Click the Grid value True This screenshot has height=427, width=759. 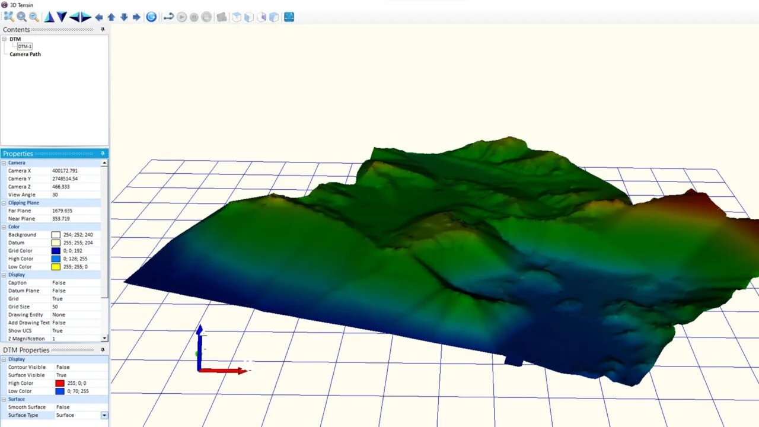[58, 299]
